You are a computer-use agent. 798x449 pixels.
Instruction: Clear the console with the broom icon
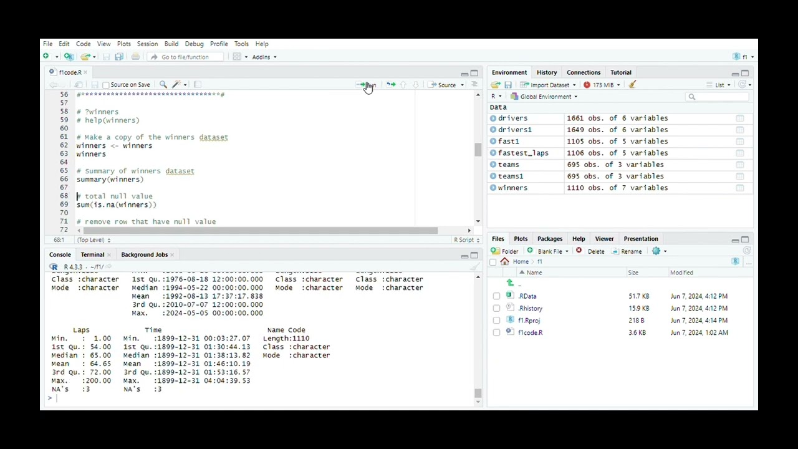[x=475, y=267]
